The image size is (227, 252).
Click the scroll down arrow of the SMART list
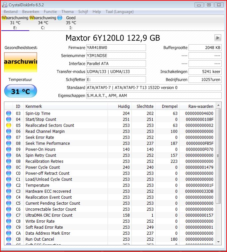[218, 242]
